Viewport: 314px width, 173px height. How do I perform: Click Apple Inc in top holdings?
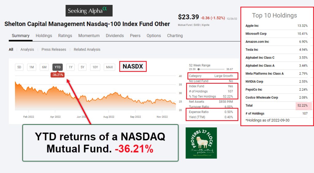click(252, 26)
